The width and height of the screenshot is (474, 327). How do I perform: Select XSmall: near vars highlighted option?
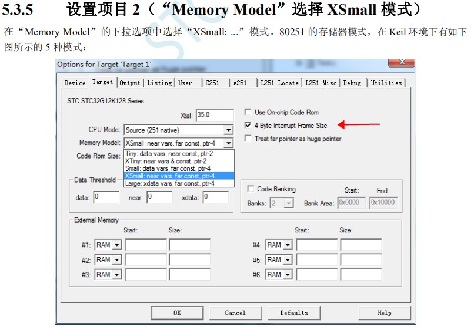click(179, 176)
